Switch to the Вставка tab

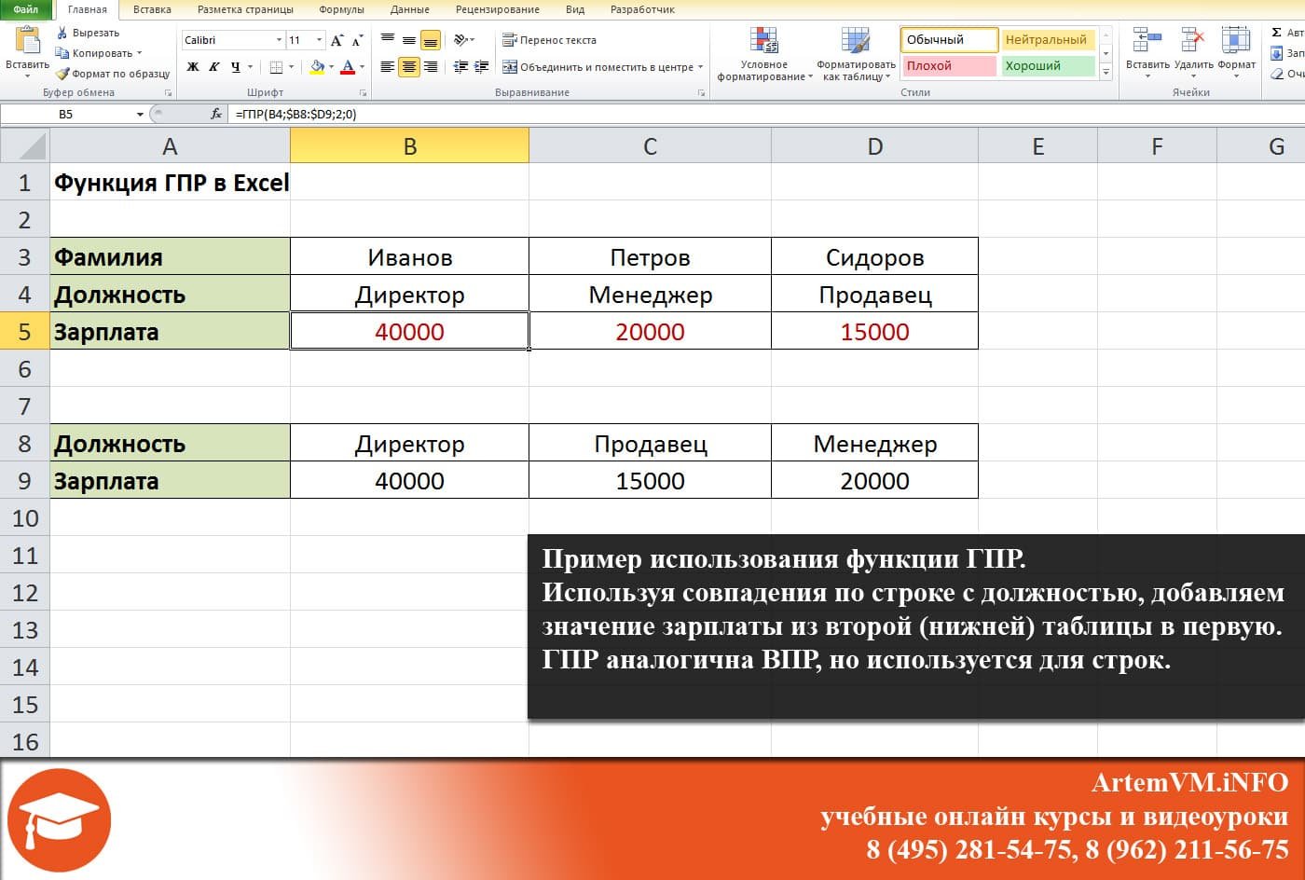pos(152,9)
